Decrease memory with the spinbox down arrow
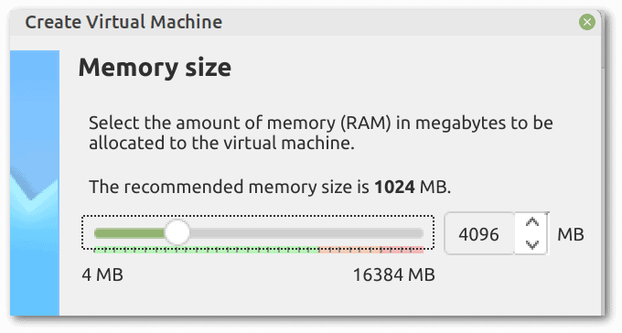 (531, 243)
